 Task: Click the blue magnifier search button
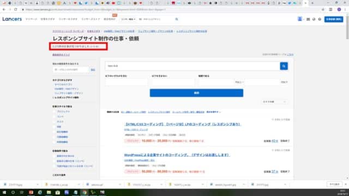(284, 66)
